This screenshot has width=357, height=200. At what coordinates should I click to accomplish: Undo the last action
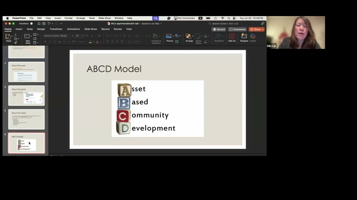click(x=49, y=24)
